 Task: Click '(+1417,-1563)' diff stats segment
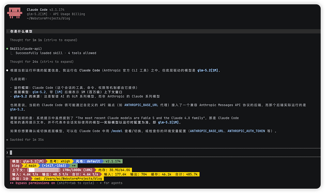coord(54,166)
